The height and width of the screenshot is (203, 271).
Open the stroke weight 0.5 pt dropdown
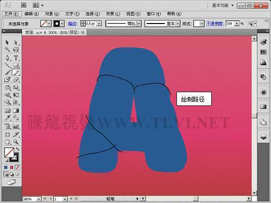tap(99, 24)
